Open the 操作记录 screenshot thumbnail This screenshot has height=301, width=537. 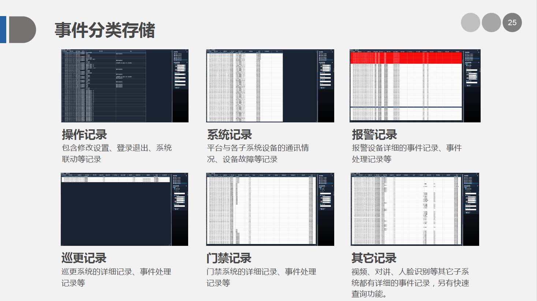coord(124,86)
